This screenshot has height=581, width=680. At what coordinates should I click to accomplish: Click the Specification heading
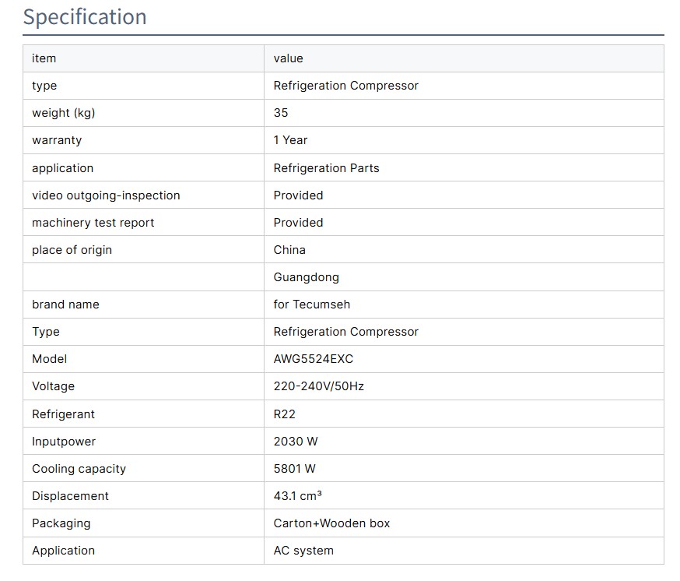coord(84,17)
